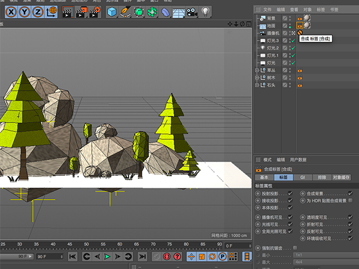This screenshot has width=359, height=269.
Task: Toggle the 摄像机可见 checkbox
Action: pos(290,218)
